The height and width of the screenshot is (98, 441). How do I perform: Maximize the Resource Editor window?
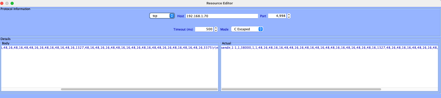point(12,3)
